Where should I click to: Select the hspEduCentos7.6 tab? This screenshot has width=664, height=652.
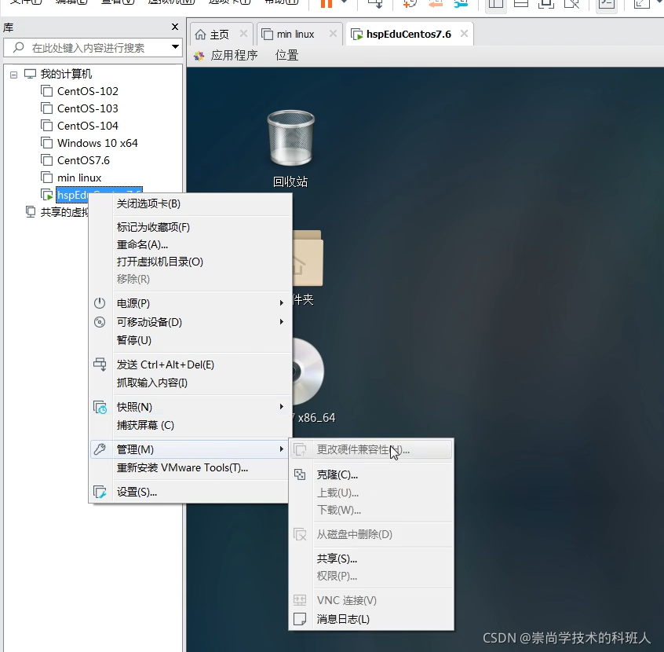[x=409, y=35]
